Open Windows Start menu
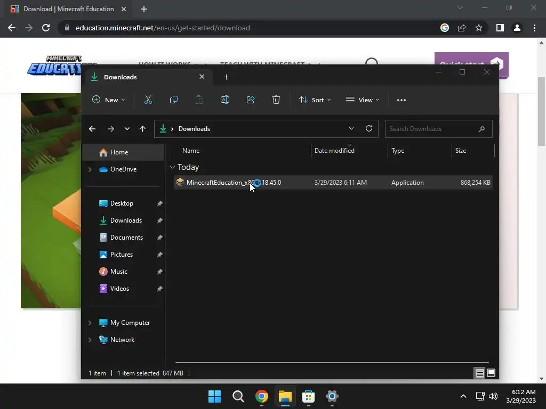This screenshot has width=546, height=409. 214,396
